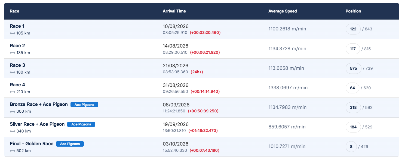Click the Ace Pigeons badge on Golden Race
The width and height of the screenshot is (405, 161).
(x=70, y=144)
